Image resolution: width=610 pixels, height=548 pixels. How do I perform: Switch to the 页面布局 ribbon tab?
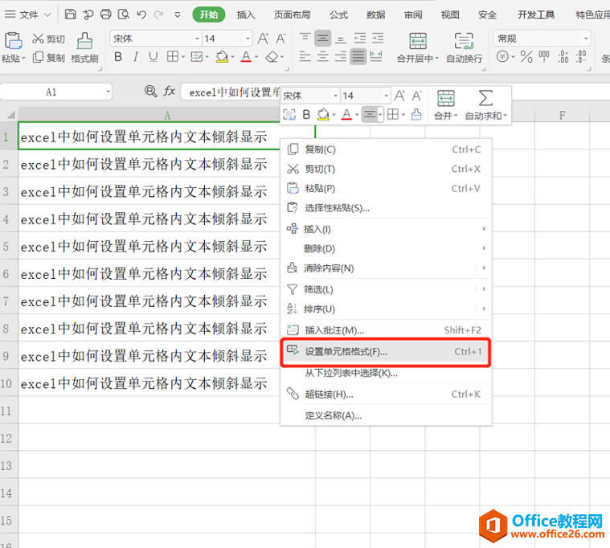click(293, 14)
